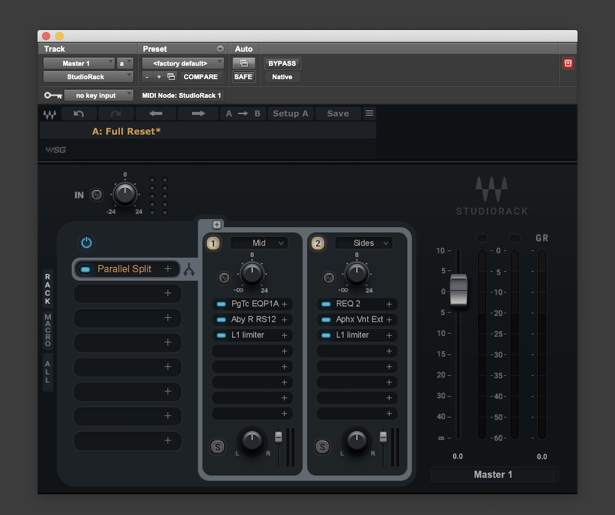Flip phase on Sides chain 2
The image size is (615, 515).
[x=329, y=278]
